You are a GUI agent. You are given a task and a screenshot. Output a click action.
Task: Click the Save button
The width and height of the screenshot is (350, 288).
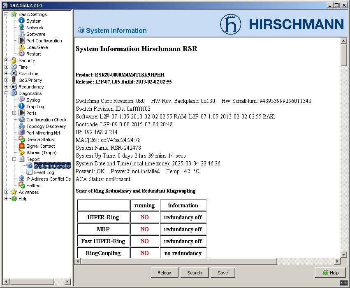pyautogui.click(x=223, y=273)
